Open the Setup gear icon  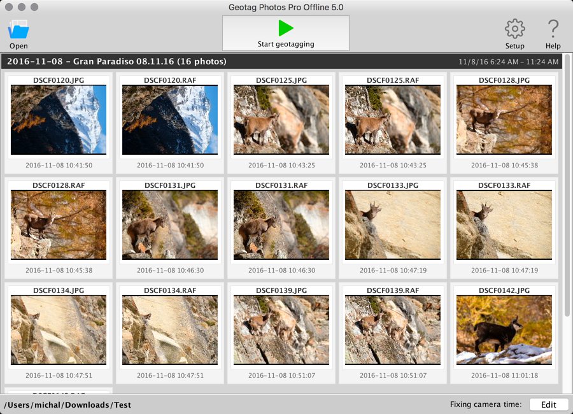(514, 29)
